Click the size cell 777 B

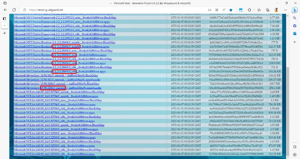[x=274, y=42]
